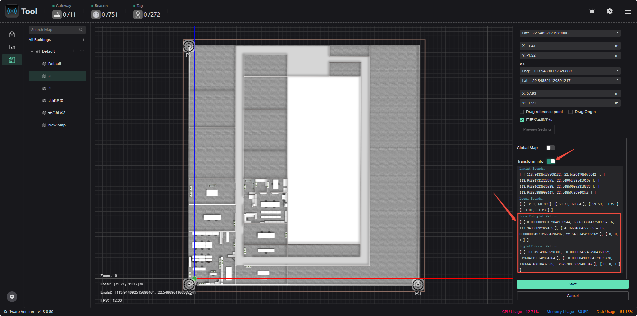This screenshot has width=637, height=316.
Task: Focus the Search Map field
Action: (57, 30)
